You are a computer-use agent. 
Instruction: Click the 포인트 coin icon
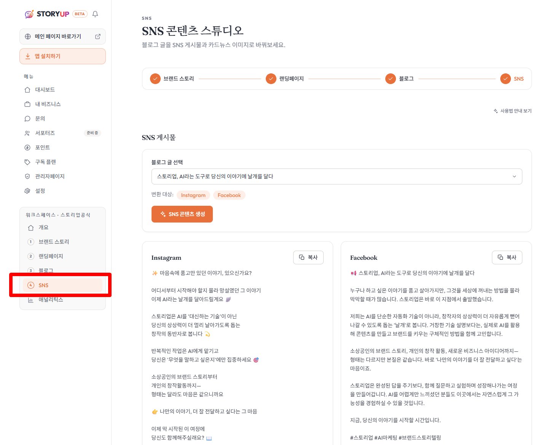[x=27, y=148]
